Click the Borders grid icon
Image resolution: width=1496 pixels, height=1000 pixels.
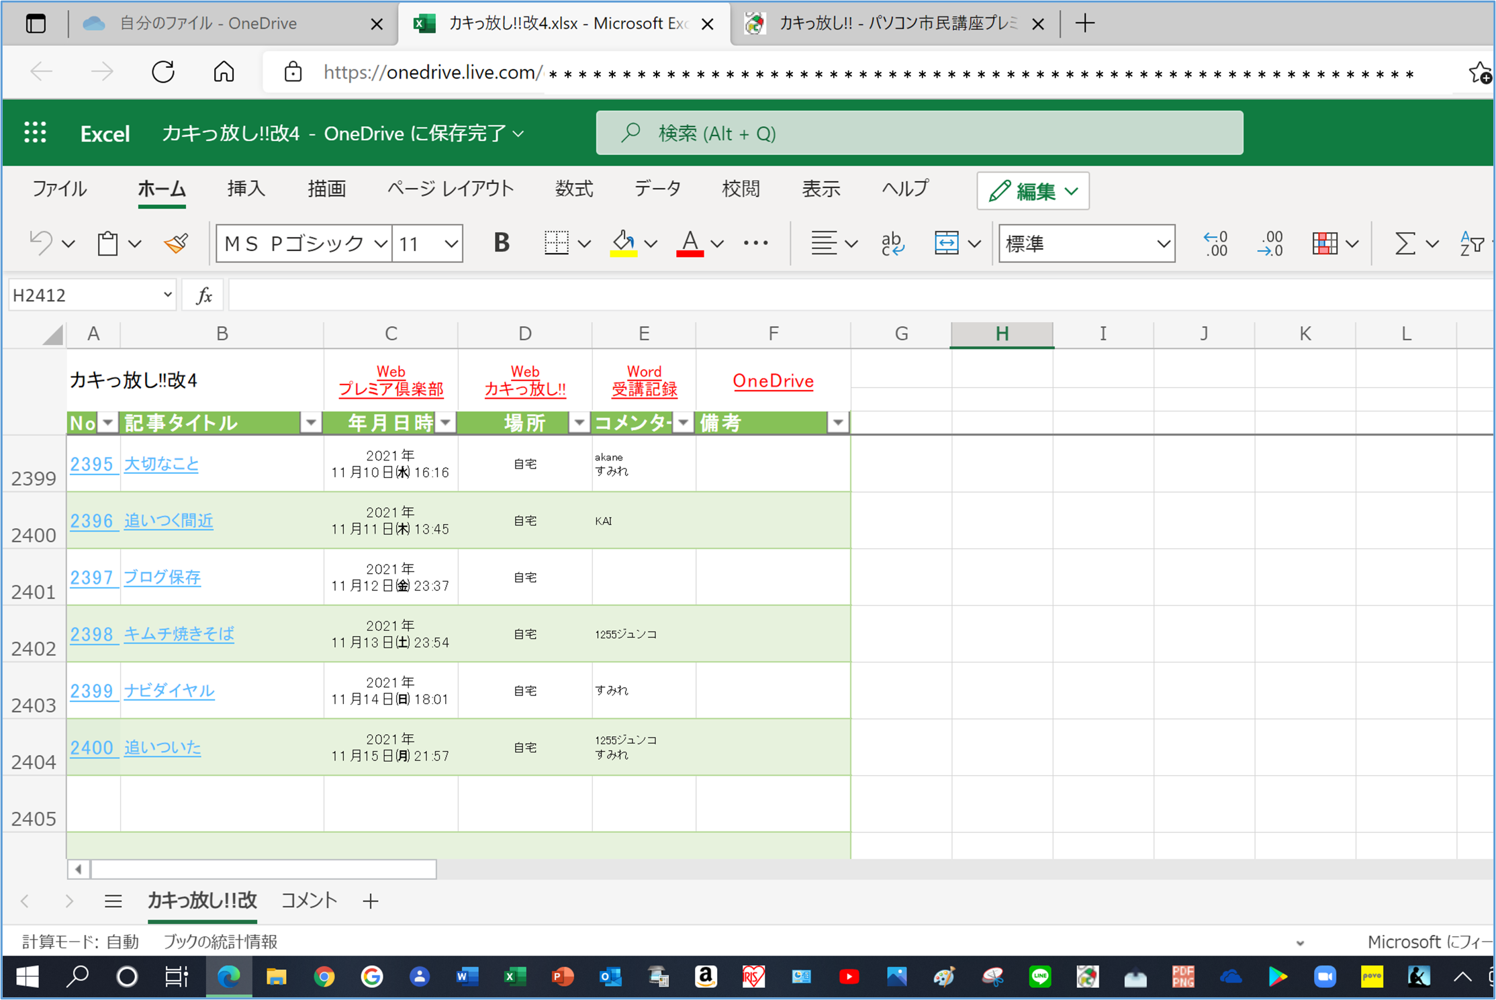point(557,243)
